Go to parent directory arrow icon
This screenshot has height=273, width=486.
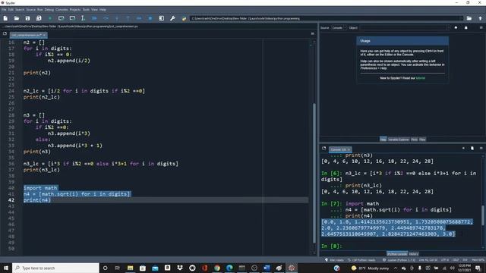481,18
